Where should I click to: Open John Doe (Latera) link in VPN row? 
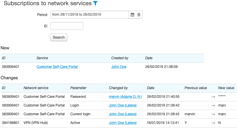(123, 123)
